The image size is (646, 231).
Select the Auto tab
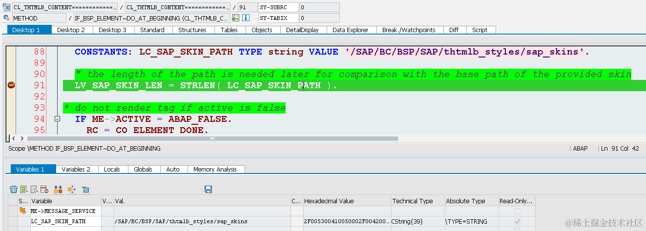coord(173,169)
